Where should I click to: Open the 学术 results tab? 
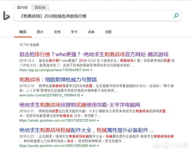74,32
